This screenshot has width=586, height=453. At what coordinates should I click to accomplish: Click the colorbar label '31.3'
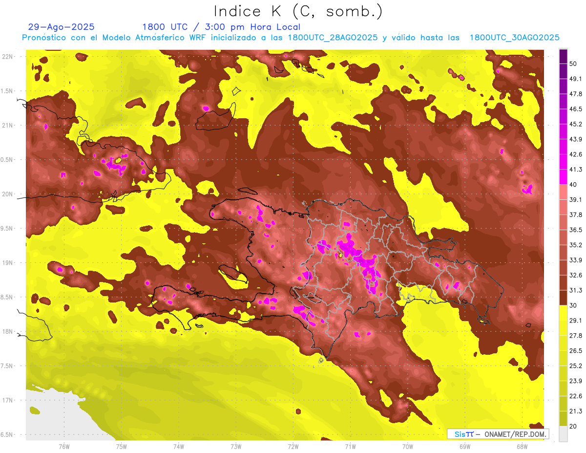[575, 290]
